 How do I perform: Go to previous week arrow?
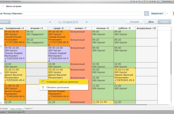click(50, 22)
